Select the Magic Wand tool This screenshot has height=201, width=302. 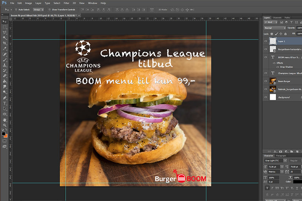(x=5, y=38)
